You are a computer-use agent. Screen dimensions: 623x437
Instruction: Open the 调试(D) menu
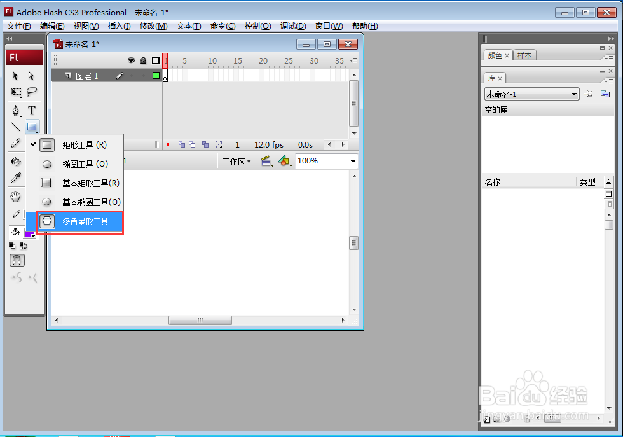point(293,26)
